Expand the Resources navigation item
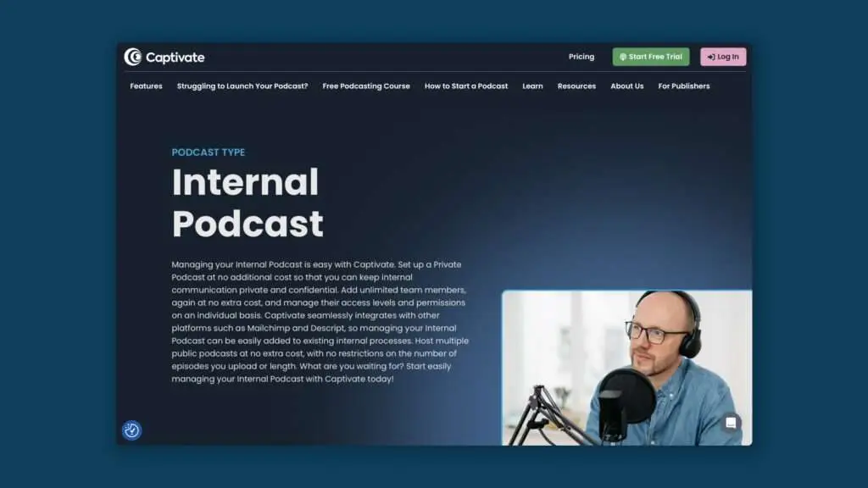 tap(576, 86)
